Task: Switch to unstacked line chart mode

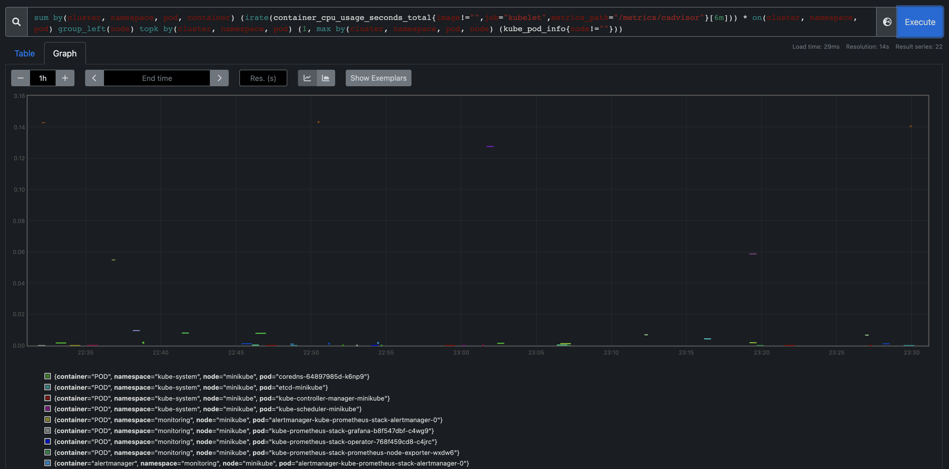Action: point(307,78)
